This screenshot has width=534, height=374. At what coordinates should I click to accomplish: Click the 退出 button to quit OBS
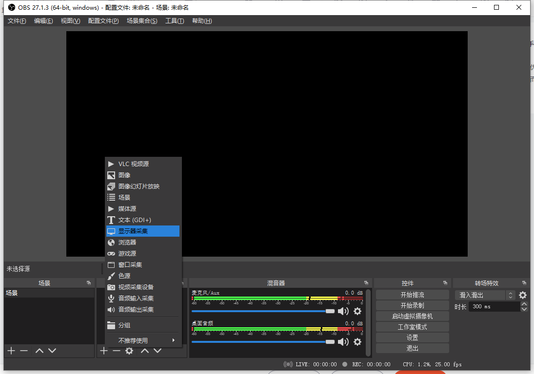click(x=412, y=348)
